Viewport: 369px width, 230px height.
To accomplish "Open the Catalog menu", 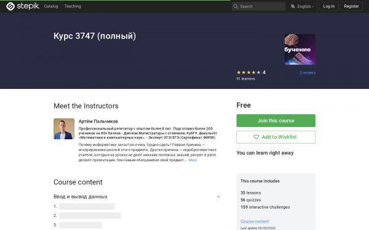I will point(51,6).
